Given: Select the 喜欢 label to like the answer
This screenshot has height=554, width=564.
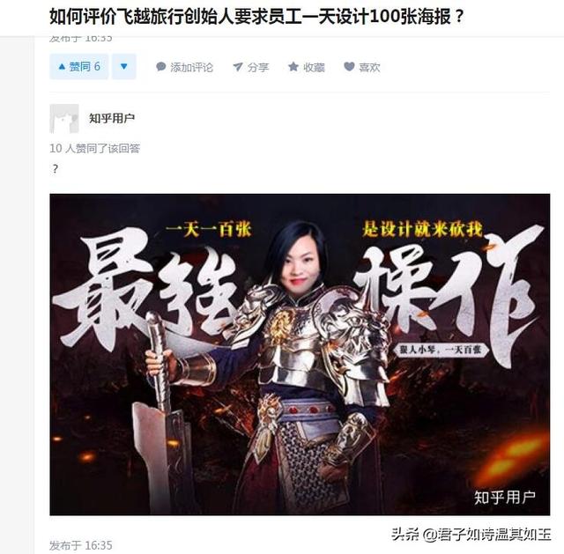Looking at the screenshot, I should click(x=369, y=67).
